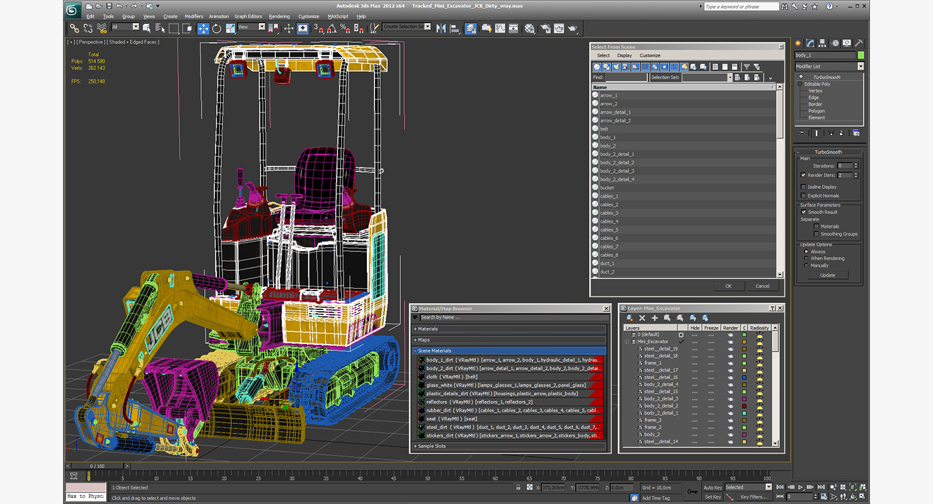Screen dimensions: 933x504
Task: Switch to Hierarchy command panel tab
Action: (x=822, y=43)
